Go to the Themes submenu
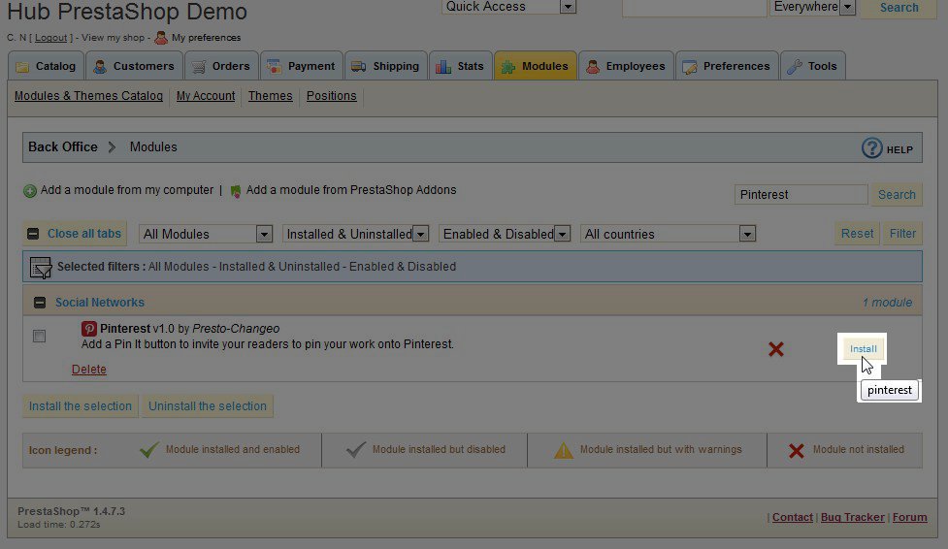Image resolution: width=948 pixels, height=549 pixels. click(x=270, y=96)
